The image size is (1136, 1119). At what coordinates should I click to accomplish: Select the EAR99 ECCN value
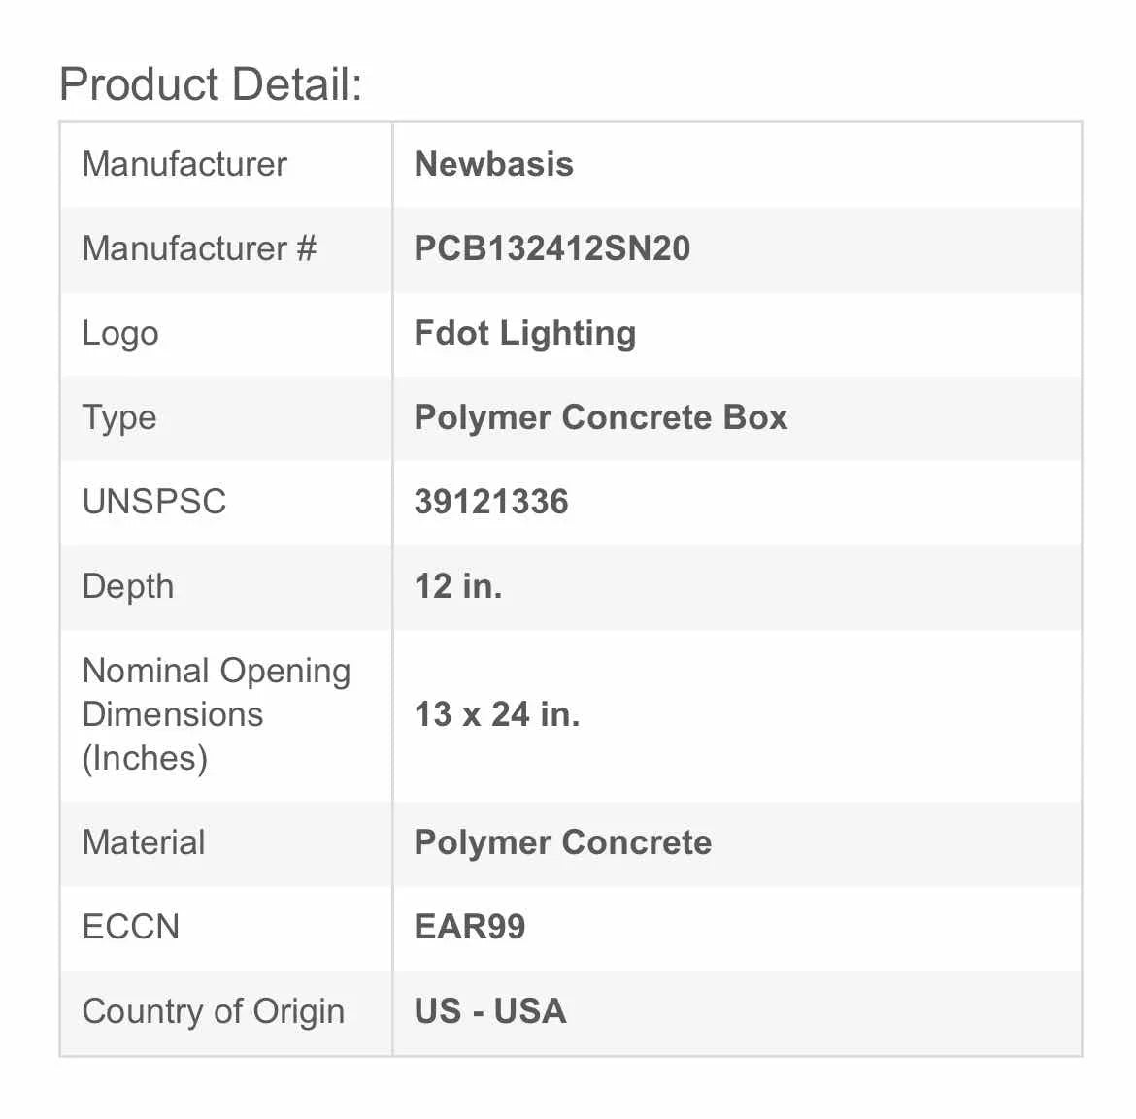click(470, 926)
